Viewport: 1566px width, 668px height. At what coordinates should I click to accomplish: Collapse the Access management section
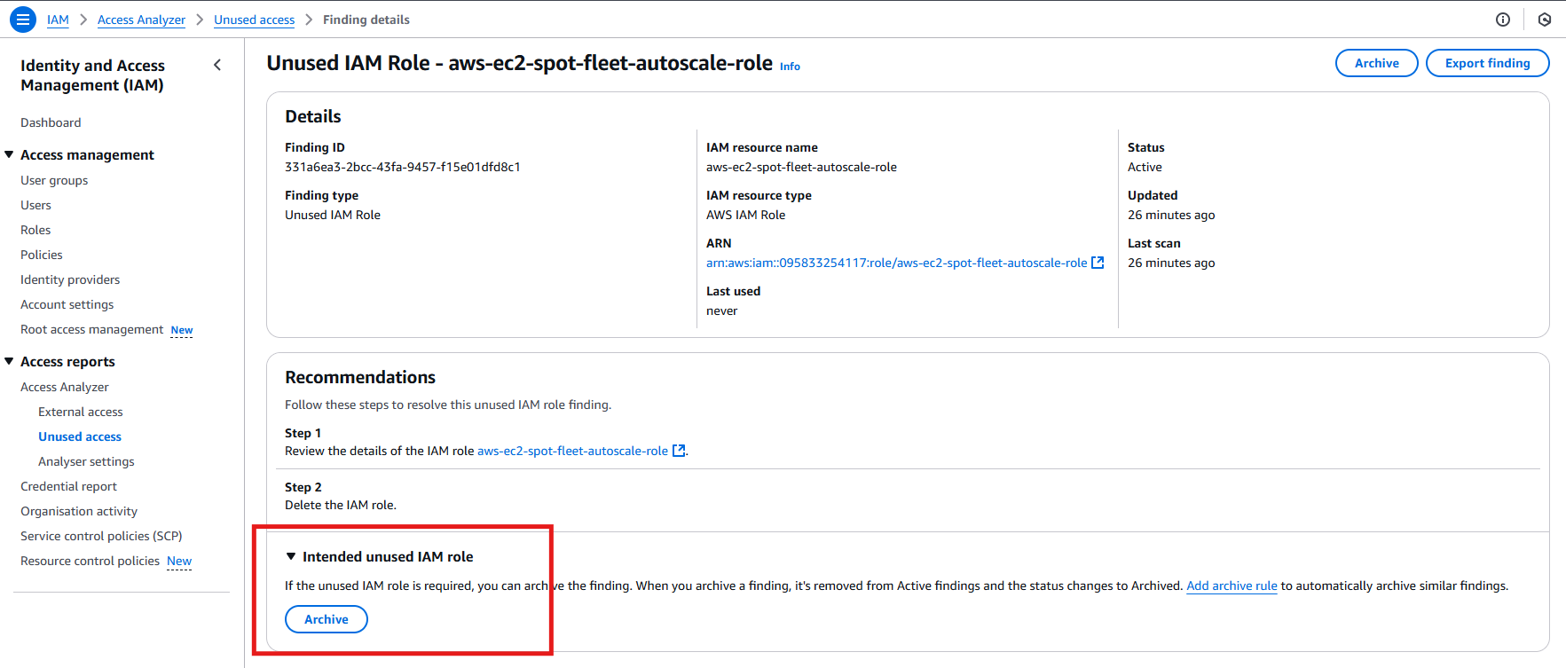point(9,154)
